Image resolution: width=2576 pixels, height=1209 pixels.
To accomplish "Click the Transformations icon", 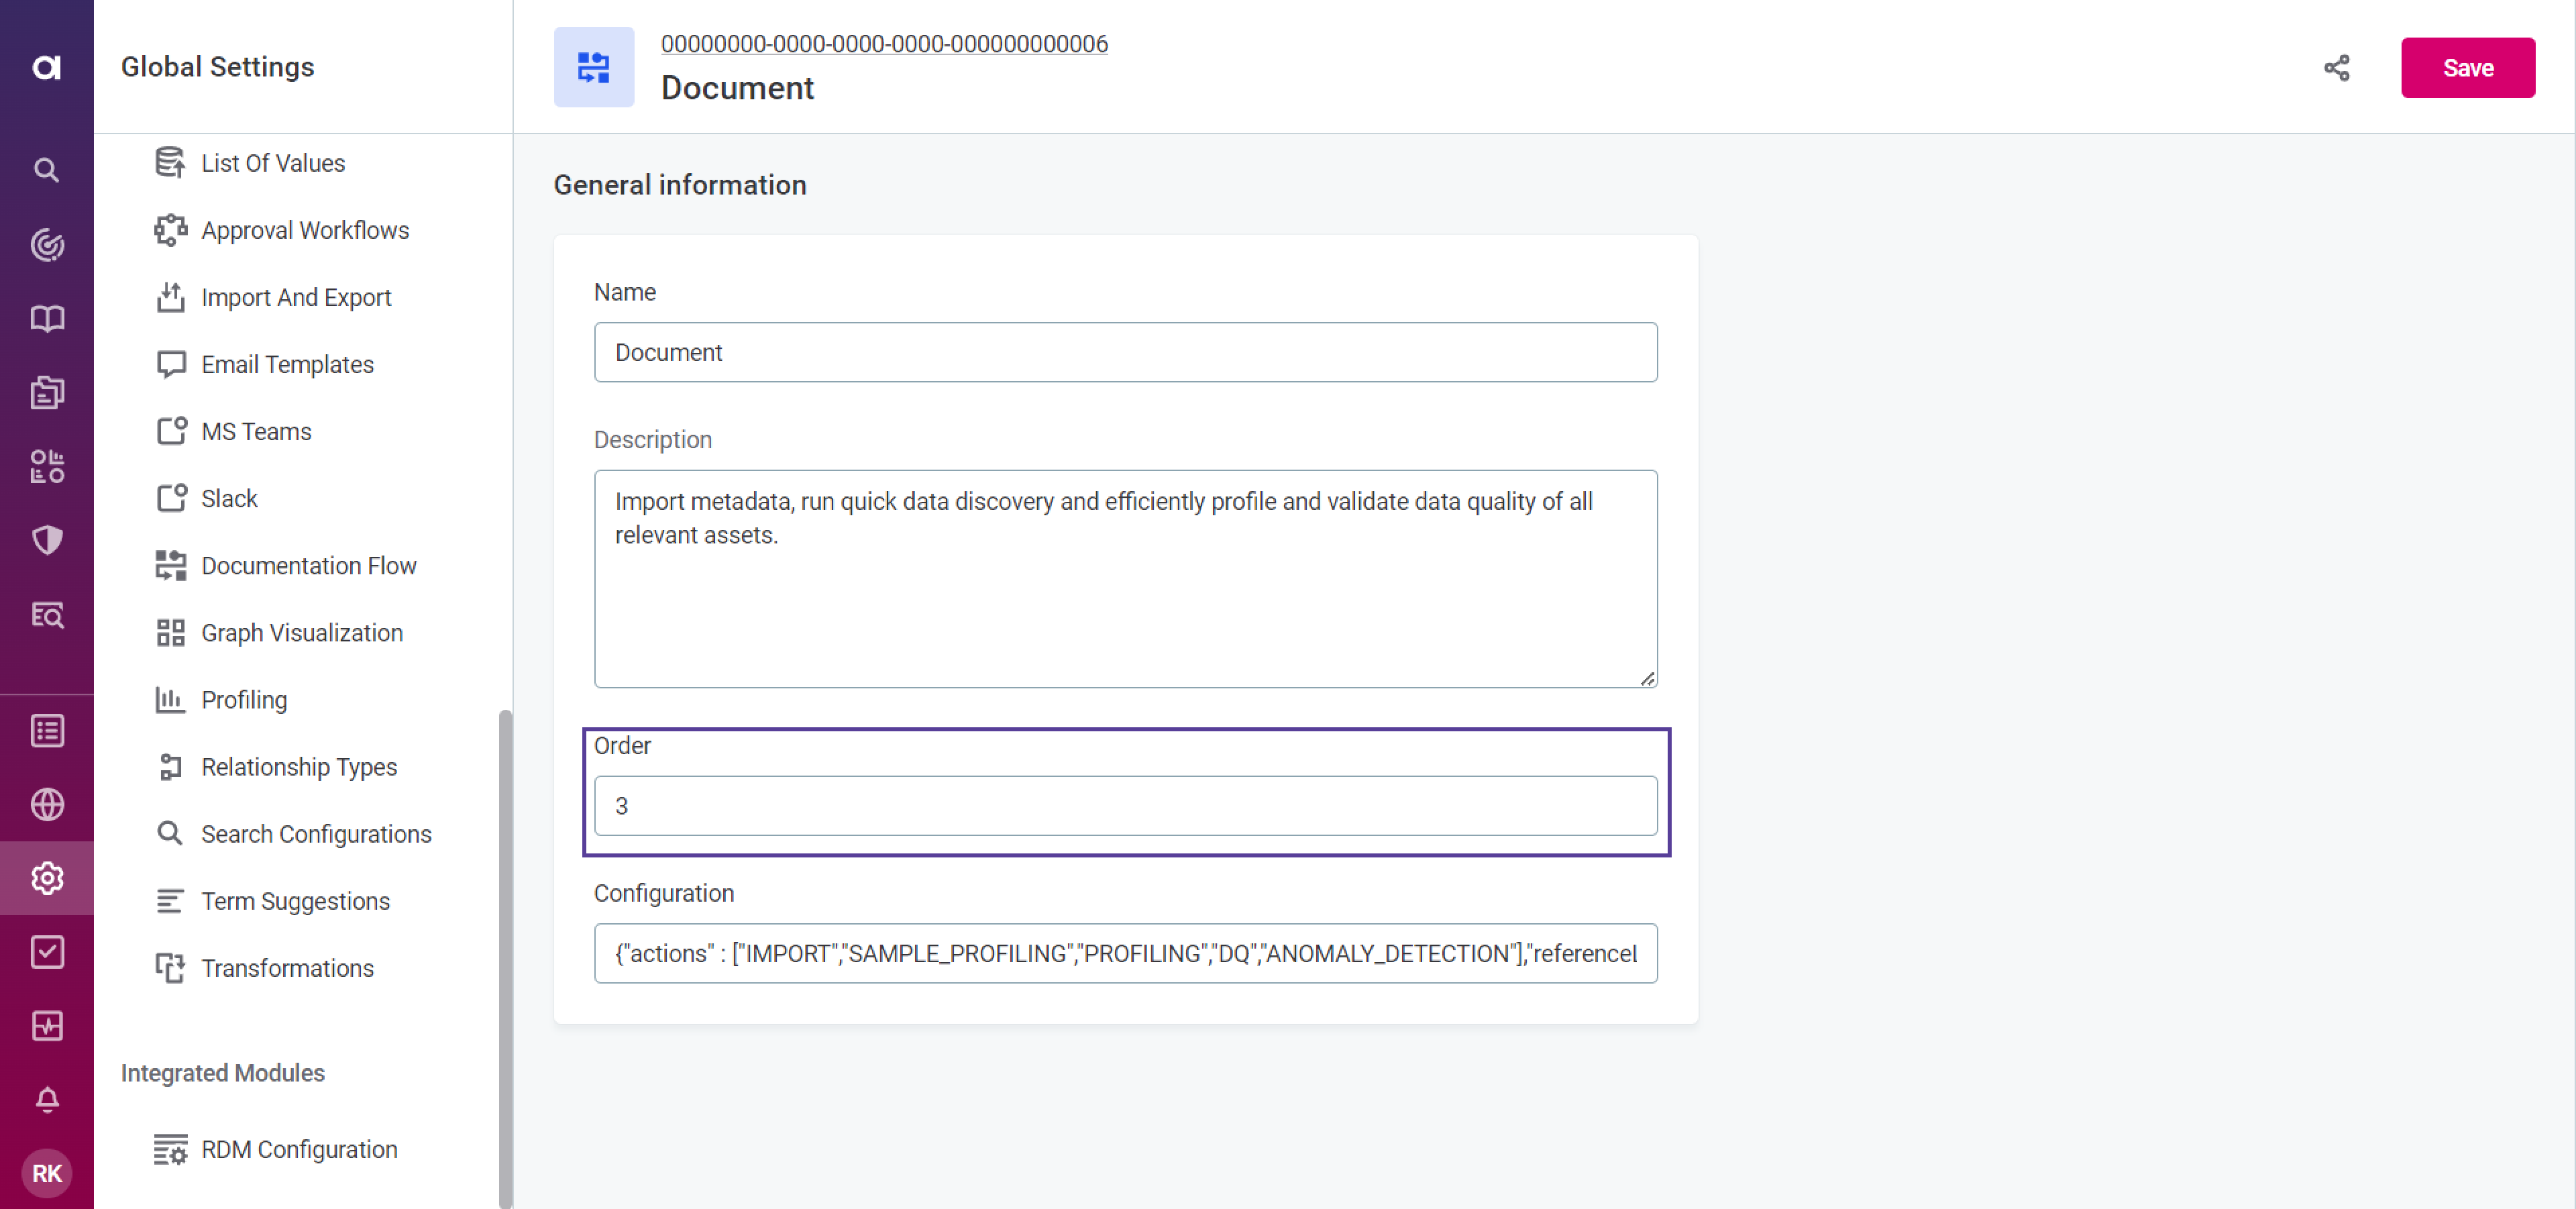I will (168, 967).
